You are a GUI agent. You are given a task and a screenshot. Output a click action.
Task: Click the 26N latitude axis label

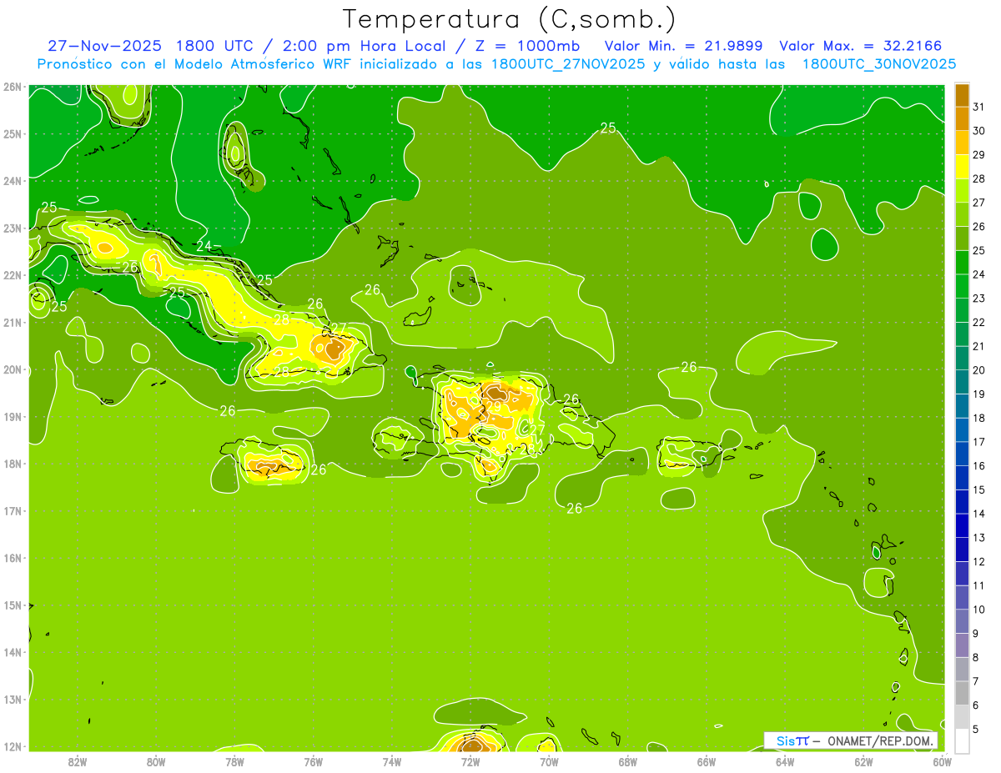tap(13, 87)
